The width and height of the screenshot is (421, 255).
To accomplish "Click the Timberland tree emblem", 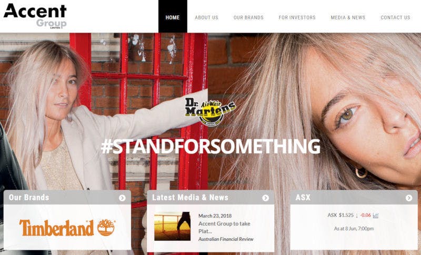I will (x=106, y=227).
